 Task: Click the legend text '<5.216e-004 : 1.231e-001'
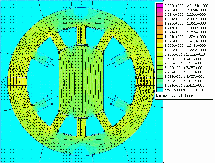pos(185,90)
